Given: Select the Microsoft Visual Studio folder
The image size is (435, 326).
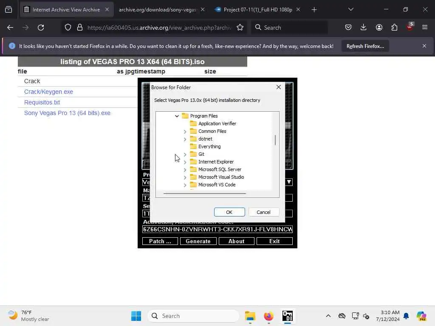Looking at the screenshot, I should [x=221, y=177].
